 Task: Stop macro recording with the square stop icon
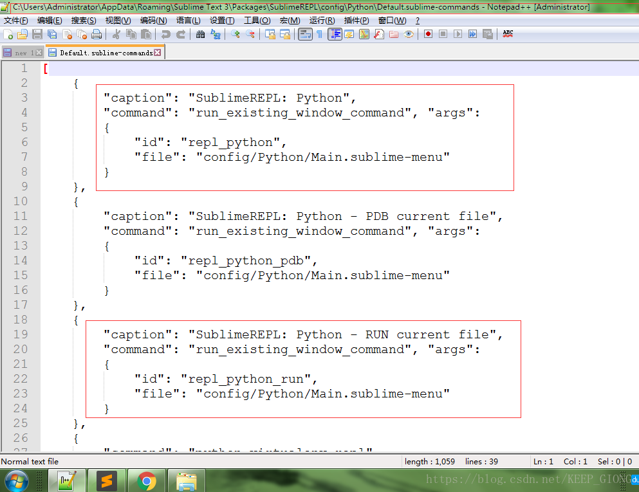click(443, 34)
